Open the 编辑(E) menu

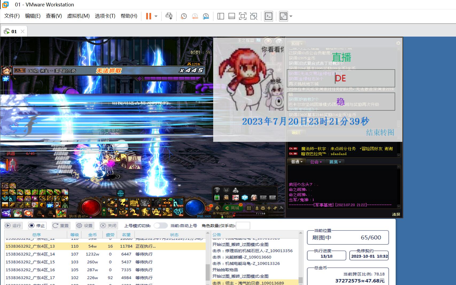33,16
